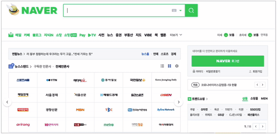Expand 트렌드쇼핑 section chevron
Image resolution: width=277 pixels, height=134 pixels.
207,99
